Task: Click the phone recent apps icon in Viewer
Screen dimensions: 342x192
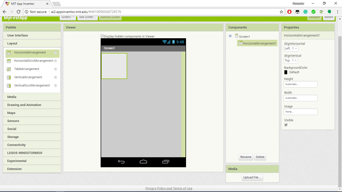Action: 165,162
